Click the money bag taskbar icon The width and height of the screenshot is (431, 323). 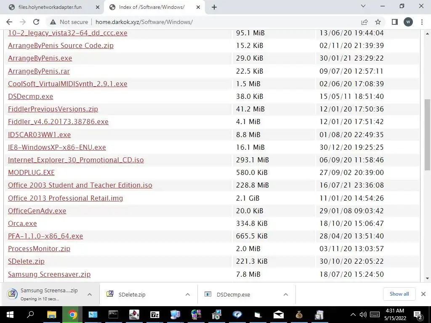coord(299,315)
